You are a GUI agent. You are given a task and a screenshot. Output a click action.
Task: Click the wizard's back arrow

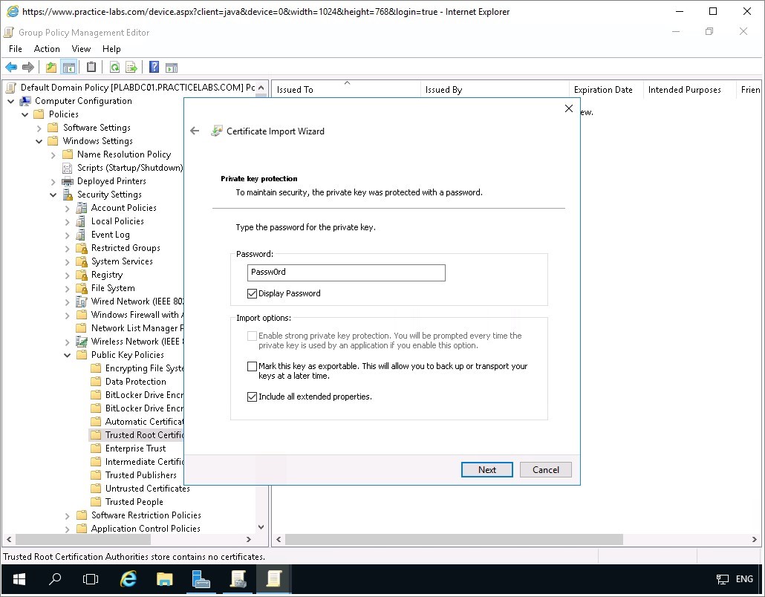click(x=195, y=131)
